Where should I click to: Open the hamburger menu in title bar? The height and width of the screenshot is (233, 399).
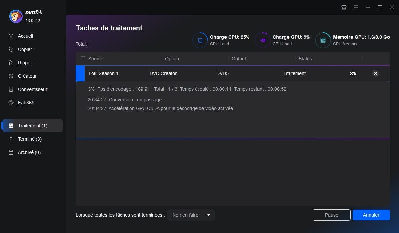click(356, 7)
